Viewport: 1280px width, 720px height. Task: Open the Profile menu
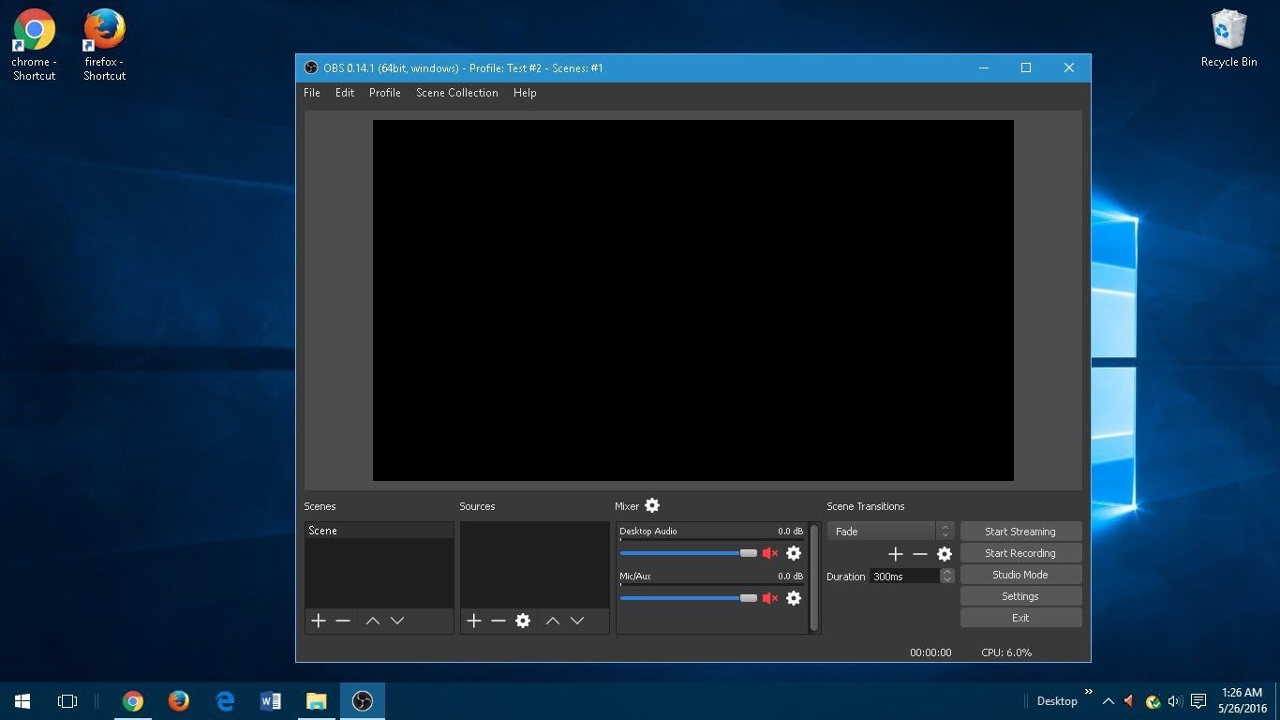point(384,93)
